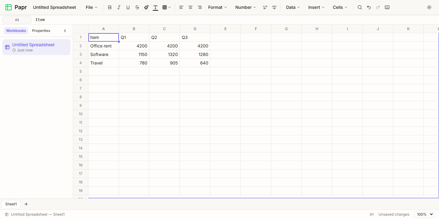This screenshot has height=219, width=439.
Task: Open the text color picker
Action: pyautogui.click(x=155, y=7)
